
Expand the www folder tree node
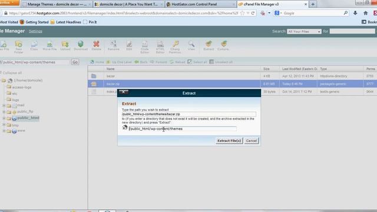[4, 131]
